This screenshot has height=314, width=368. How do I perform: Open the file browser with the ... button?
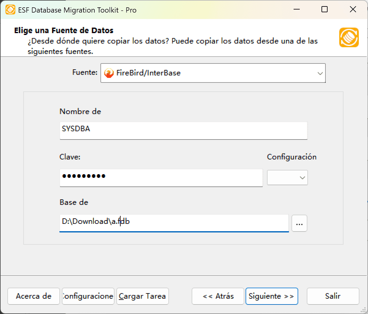point(299,223)
